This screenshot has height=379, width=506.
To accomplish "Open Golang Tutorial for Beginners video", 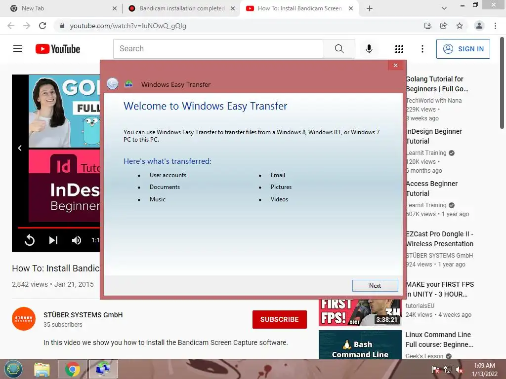I will click(437, 84).
